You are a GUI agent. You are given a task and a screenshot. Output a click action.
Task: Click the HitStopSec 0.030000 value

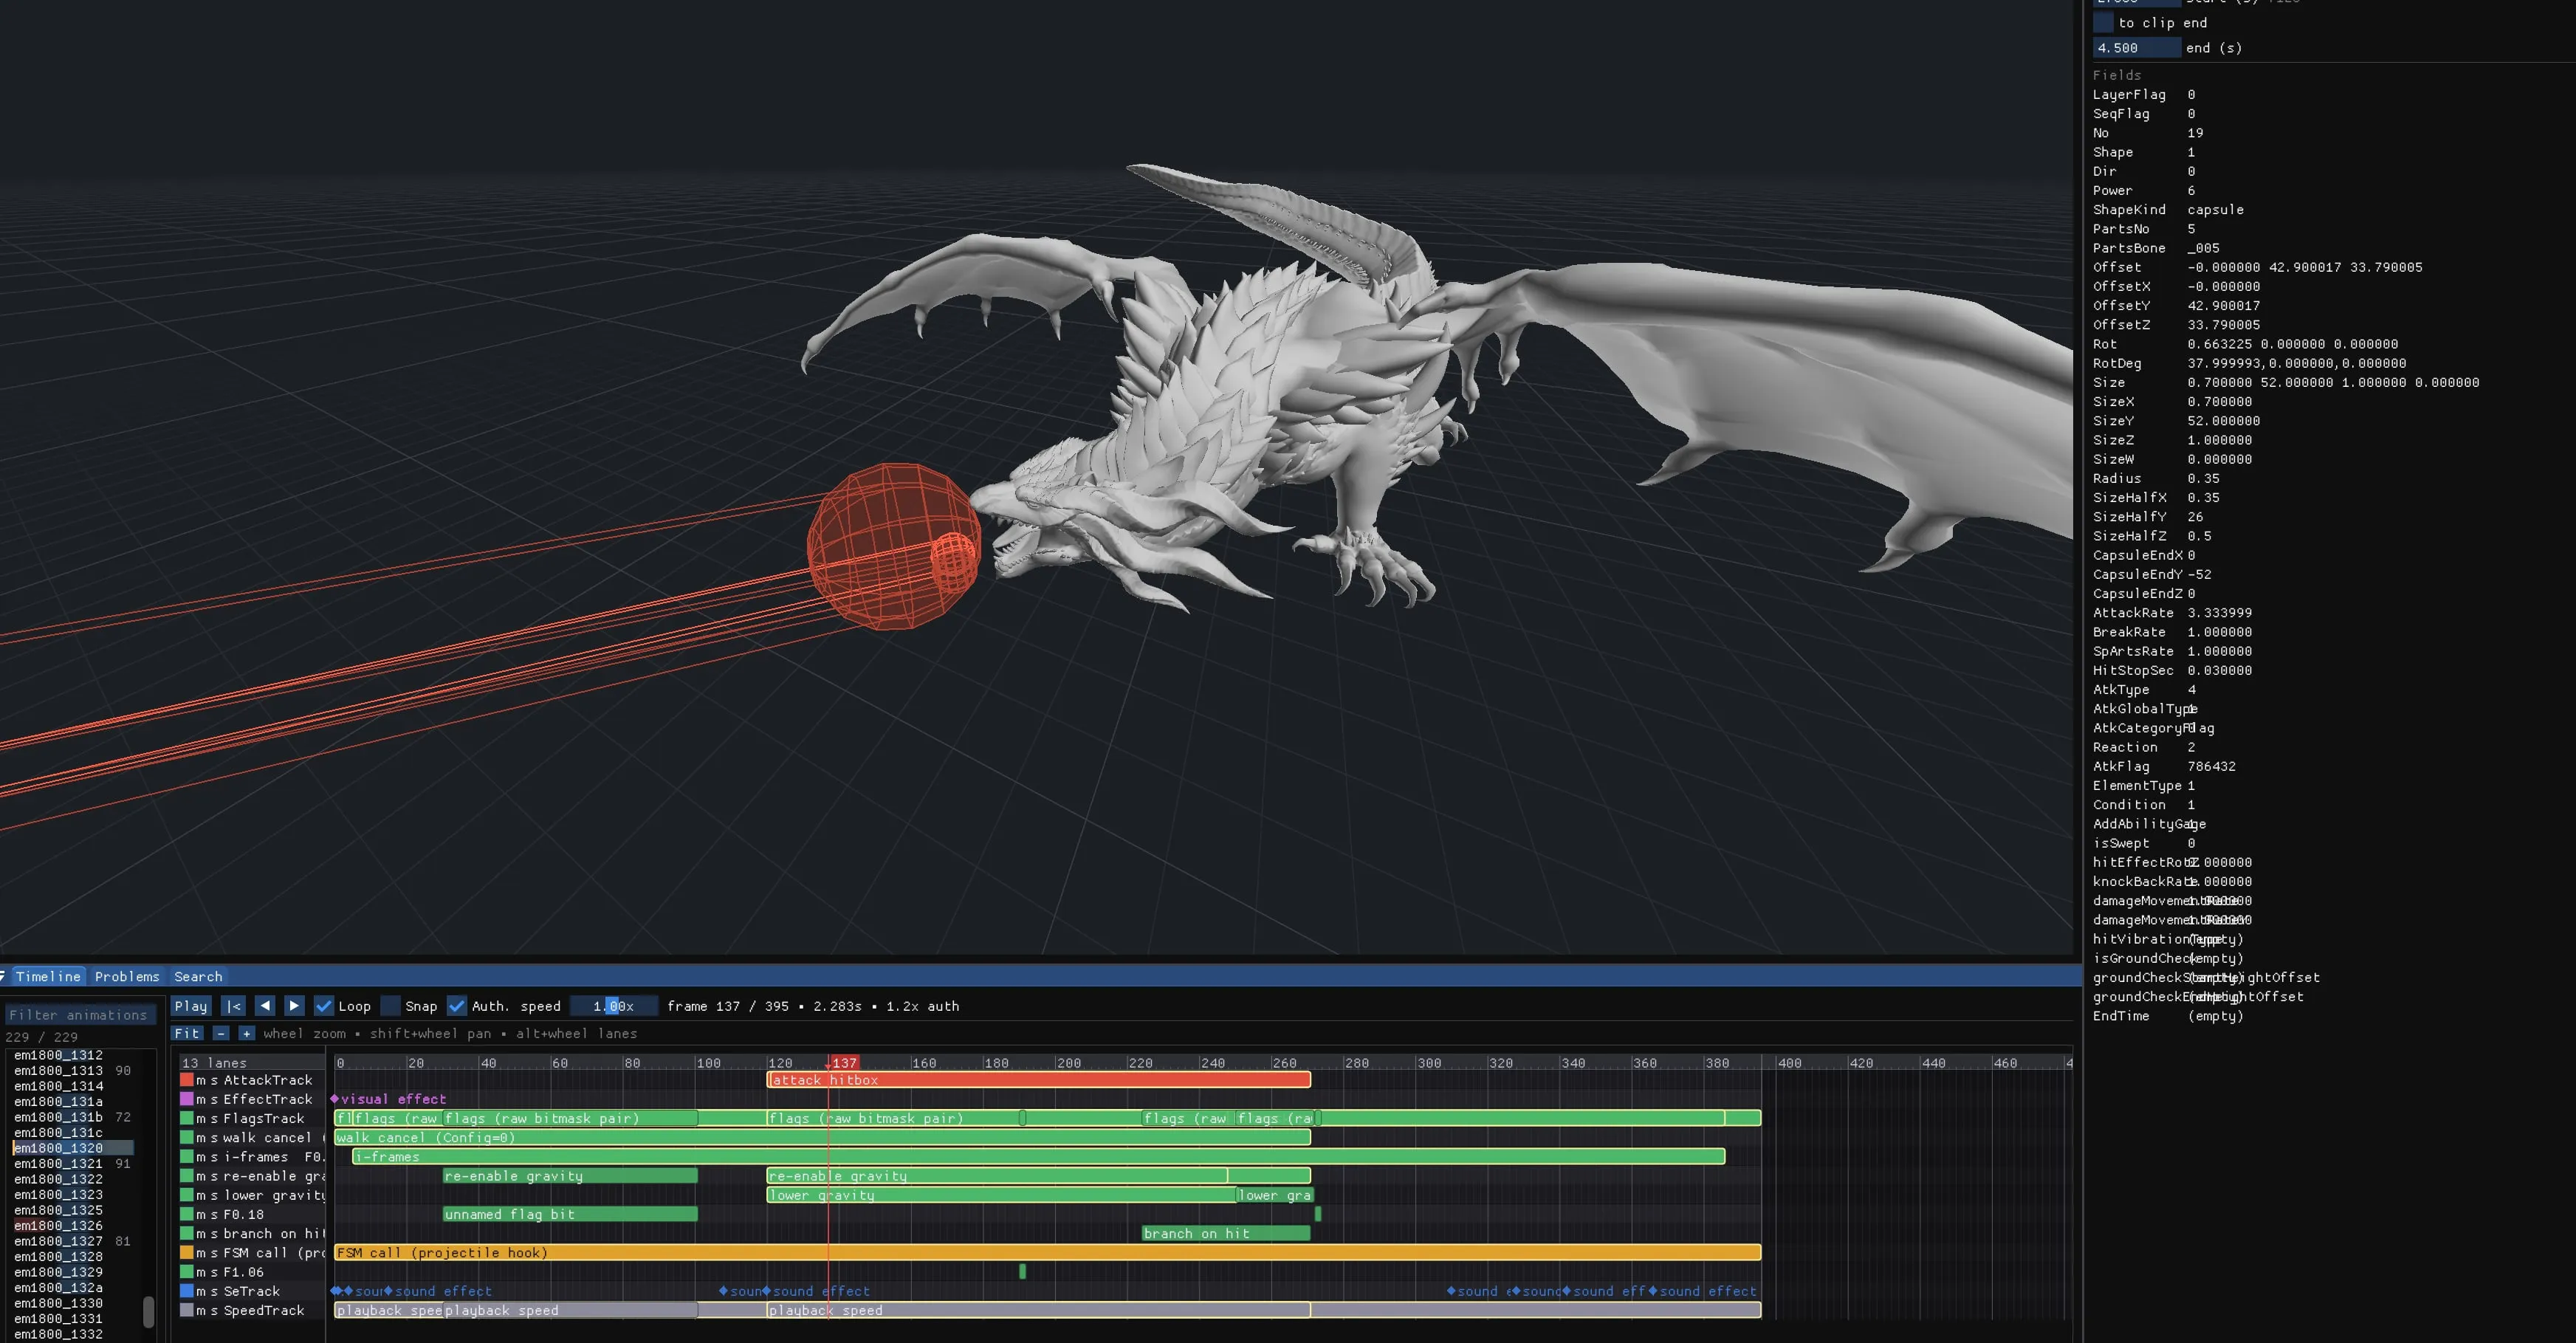click(2219, 671)
